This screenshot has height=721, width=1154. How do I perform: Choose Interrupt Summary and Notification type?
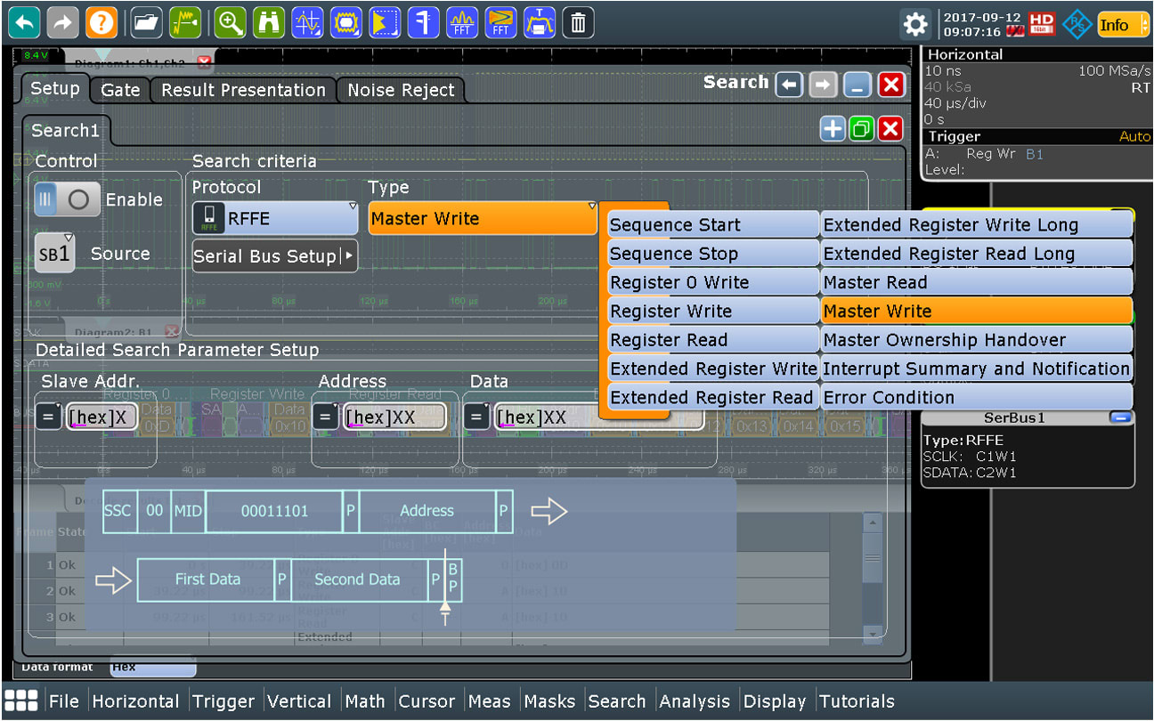[977, 368]
